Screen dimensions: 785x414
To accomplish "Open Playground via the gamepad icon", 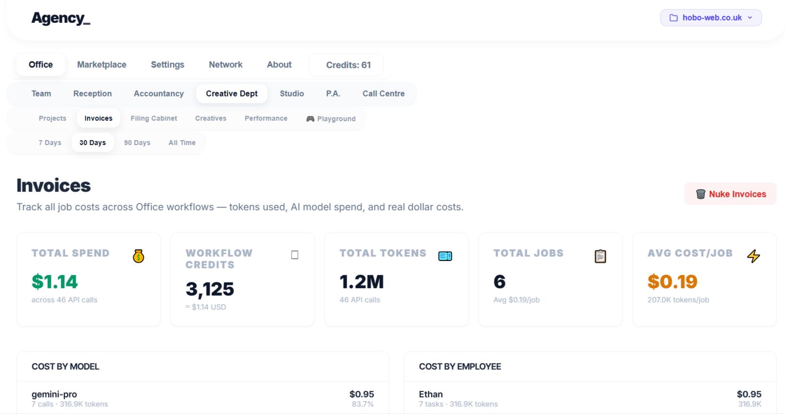I will [x=310, y=119].
